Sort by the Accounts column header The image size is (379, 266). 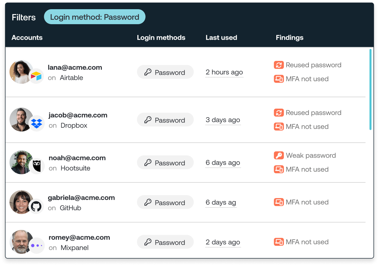point(27,38)
